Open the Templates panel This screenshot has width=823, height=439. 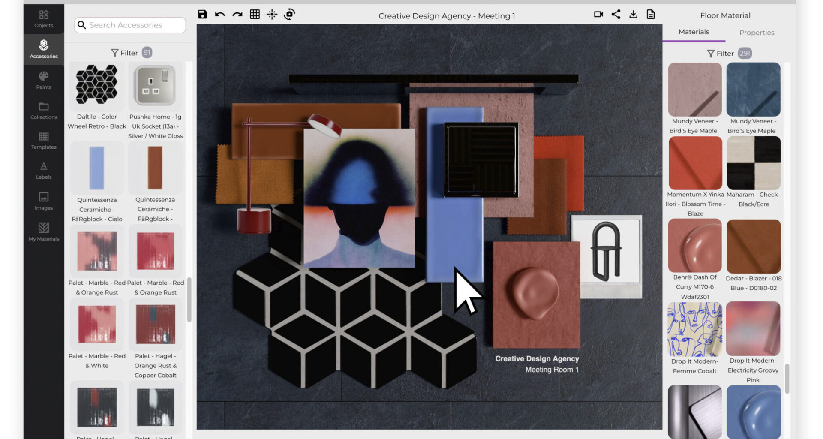[x=43, y=141]
